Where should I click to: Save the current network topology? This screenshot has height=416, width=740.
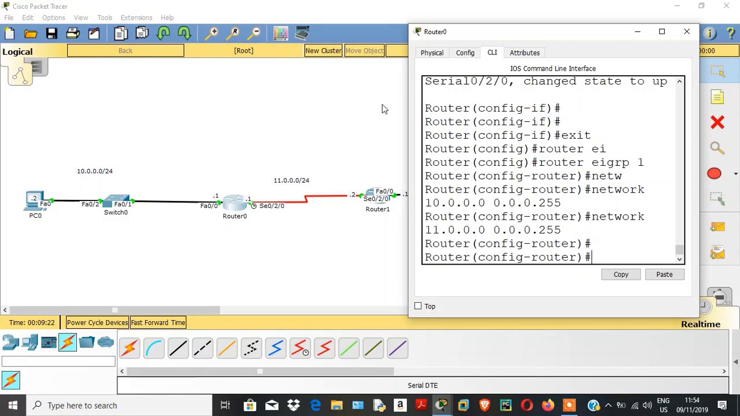51,34
